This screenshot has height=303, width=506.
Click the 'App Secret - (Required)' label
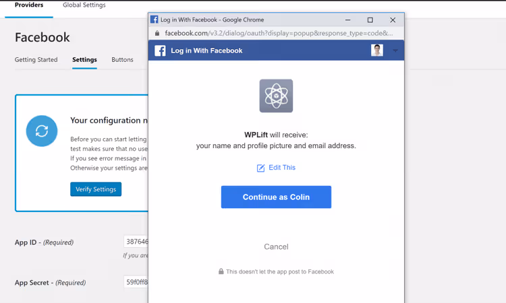[50, 282]
